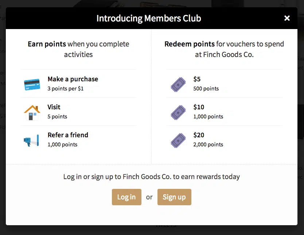The width and height of the screenshot is (304, 235).
Task: Click the Introducing Members Club title
Action: (x=149, y=18)
